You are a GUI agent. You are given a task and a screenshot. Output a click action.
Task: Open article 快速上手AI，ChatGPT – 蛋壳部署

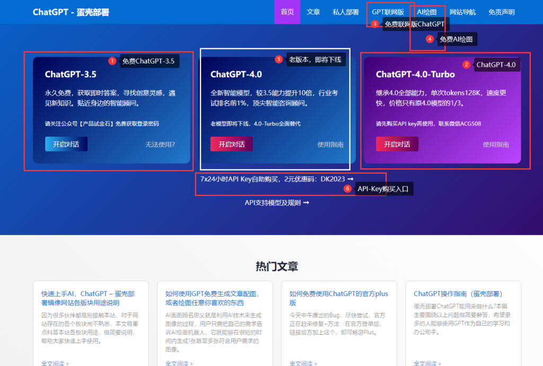(88, 298)
